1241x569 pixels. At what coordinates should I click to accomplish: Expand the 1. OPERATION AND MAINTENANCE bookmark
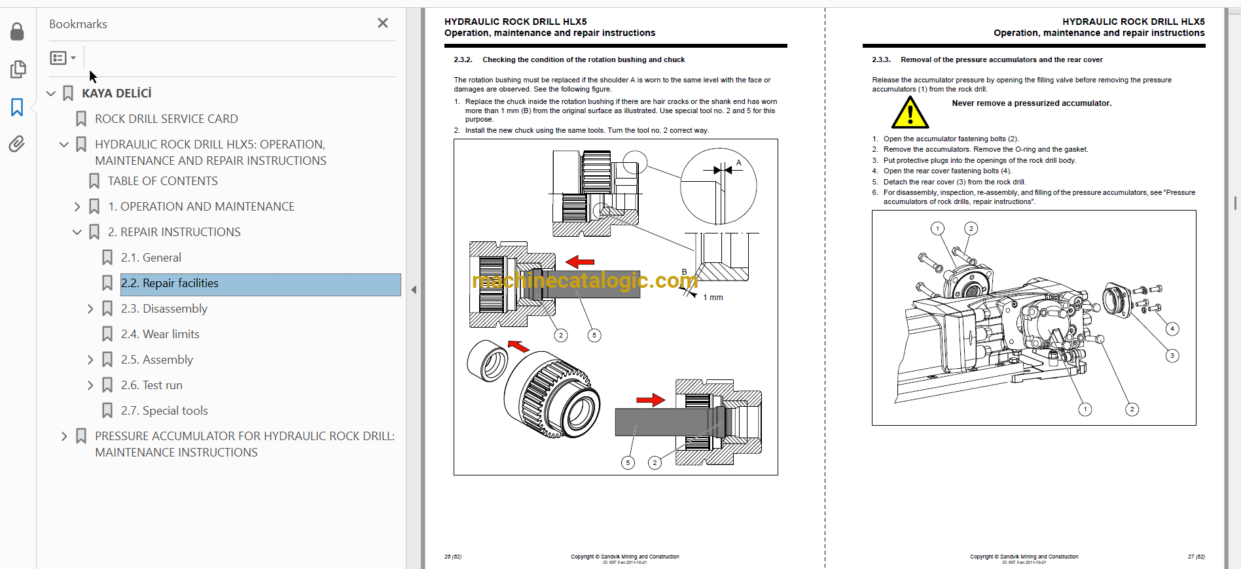(77, 207)
